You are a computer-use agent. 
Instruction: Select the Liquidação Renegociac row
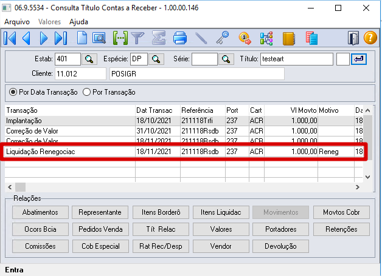click(x=184, y=152)
